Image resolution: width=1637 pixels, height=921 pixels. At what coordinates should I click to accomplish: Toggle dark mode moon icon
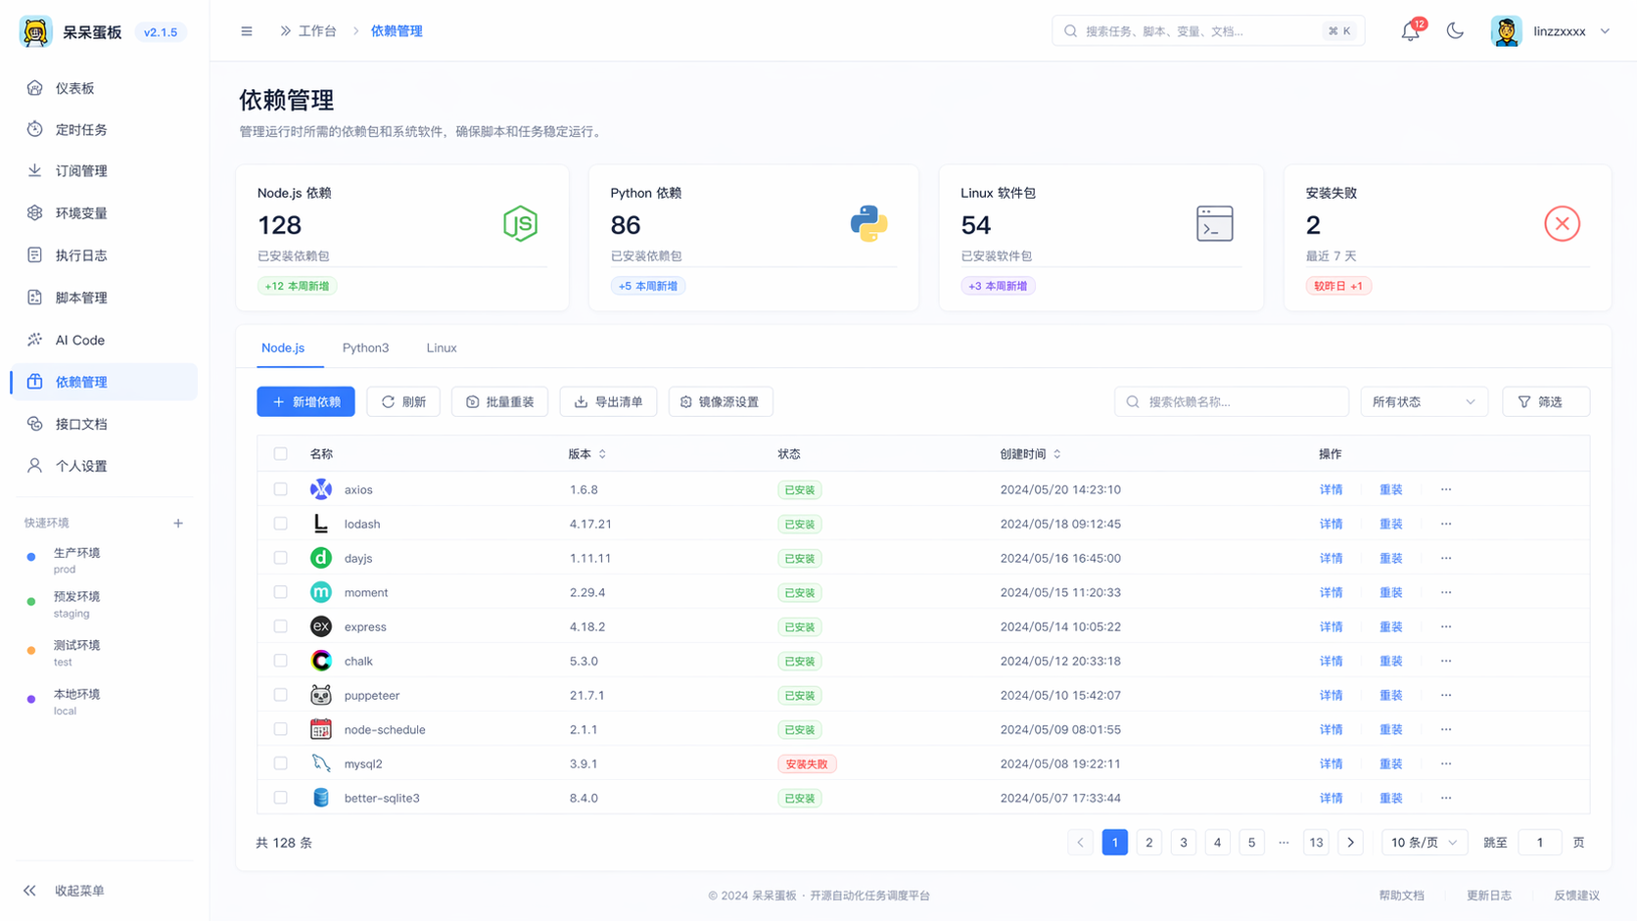pos(1455,31)
